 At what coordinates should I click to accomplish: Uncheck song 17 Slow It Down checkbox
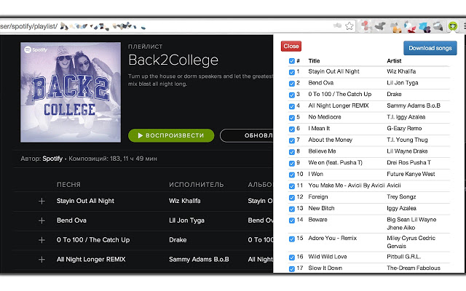point(291,268)
